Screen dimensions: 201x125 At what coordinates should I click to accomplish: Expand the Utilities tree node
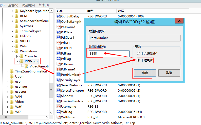[x=12, y=36]
